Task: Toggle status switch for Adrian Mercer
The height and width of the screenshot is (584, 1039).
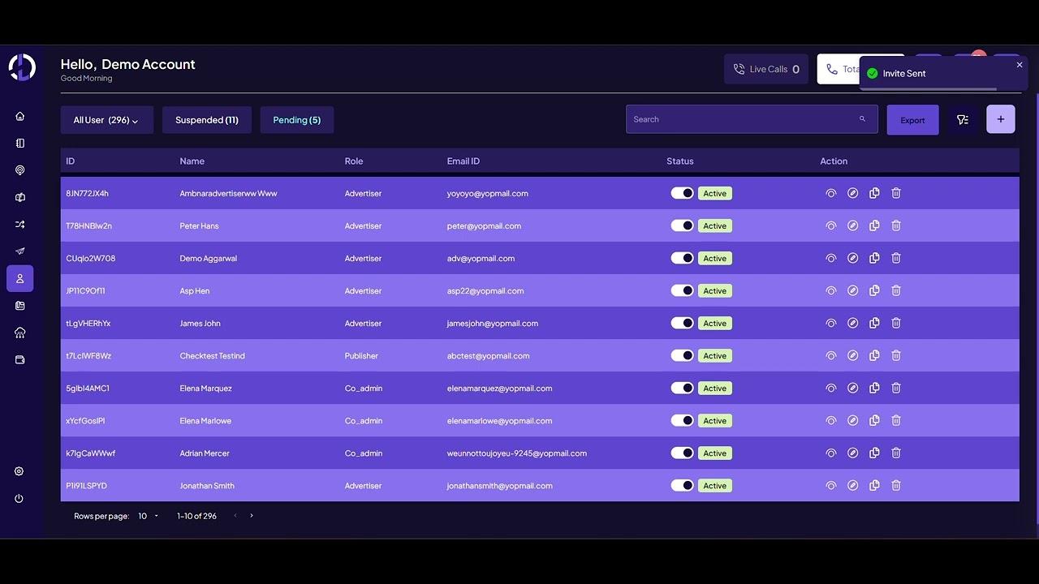Action: (682, 453)
